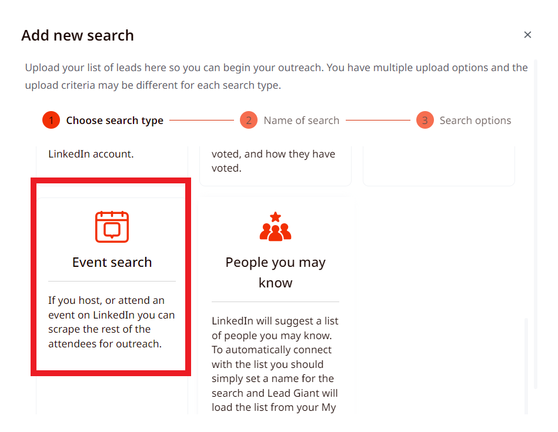Choose the People you may know title
The image size is (558, 432).
(x=275, y=273)
